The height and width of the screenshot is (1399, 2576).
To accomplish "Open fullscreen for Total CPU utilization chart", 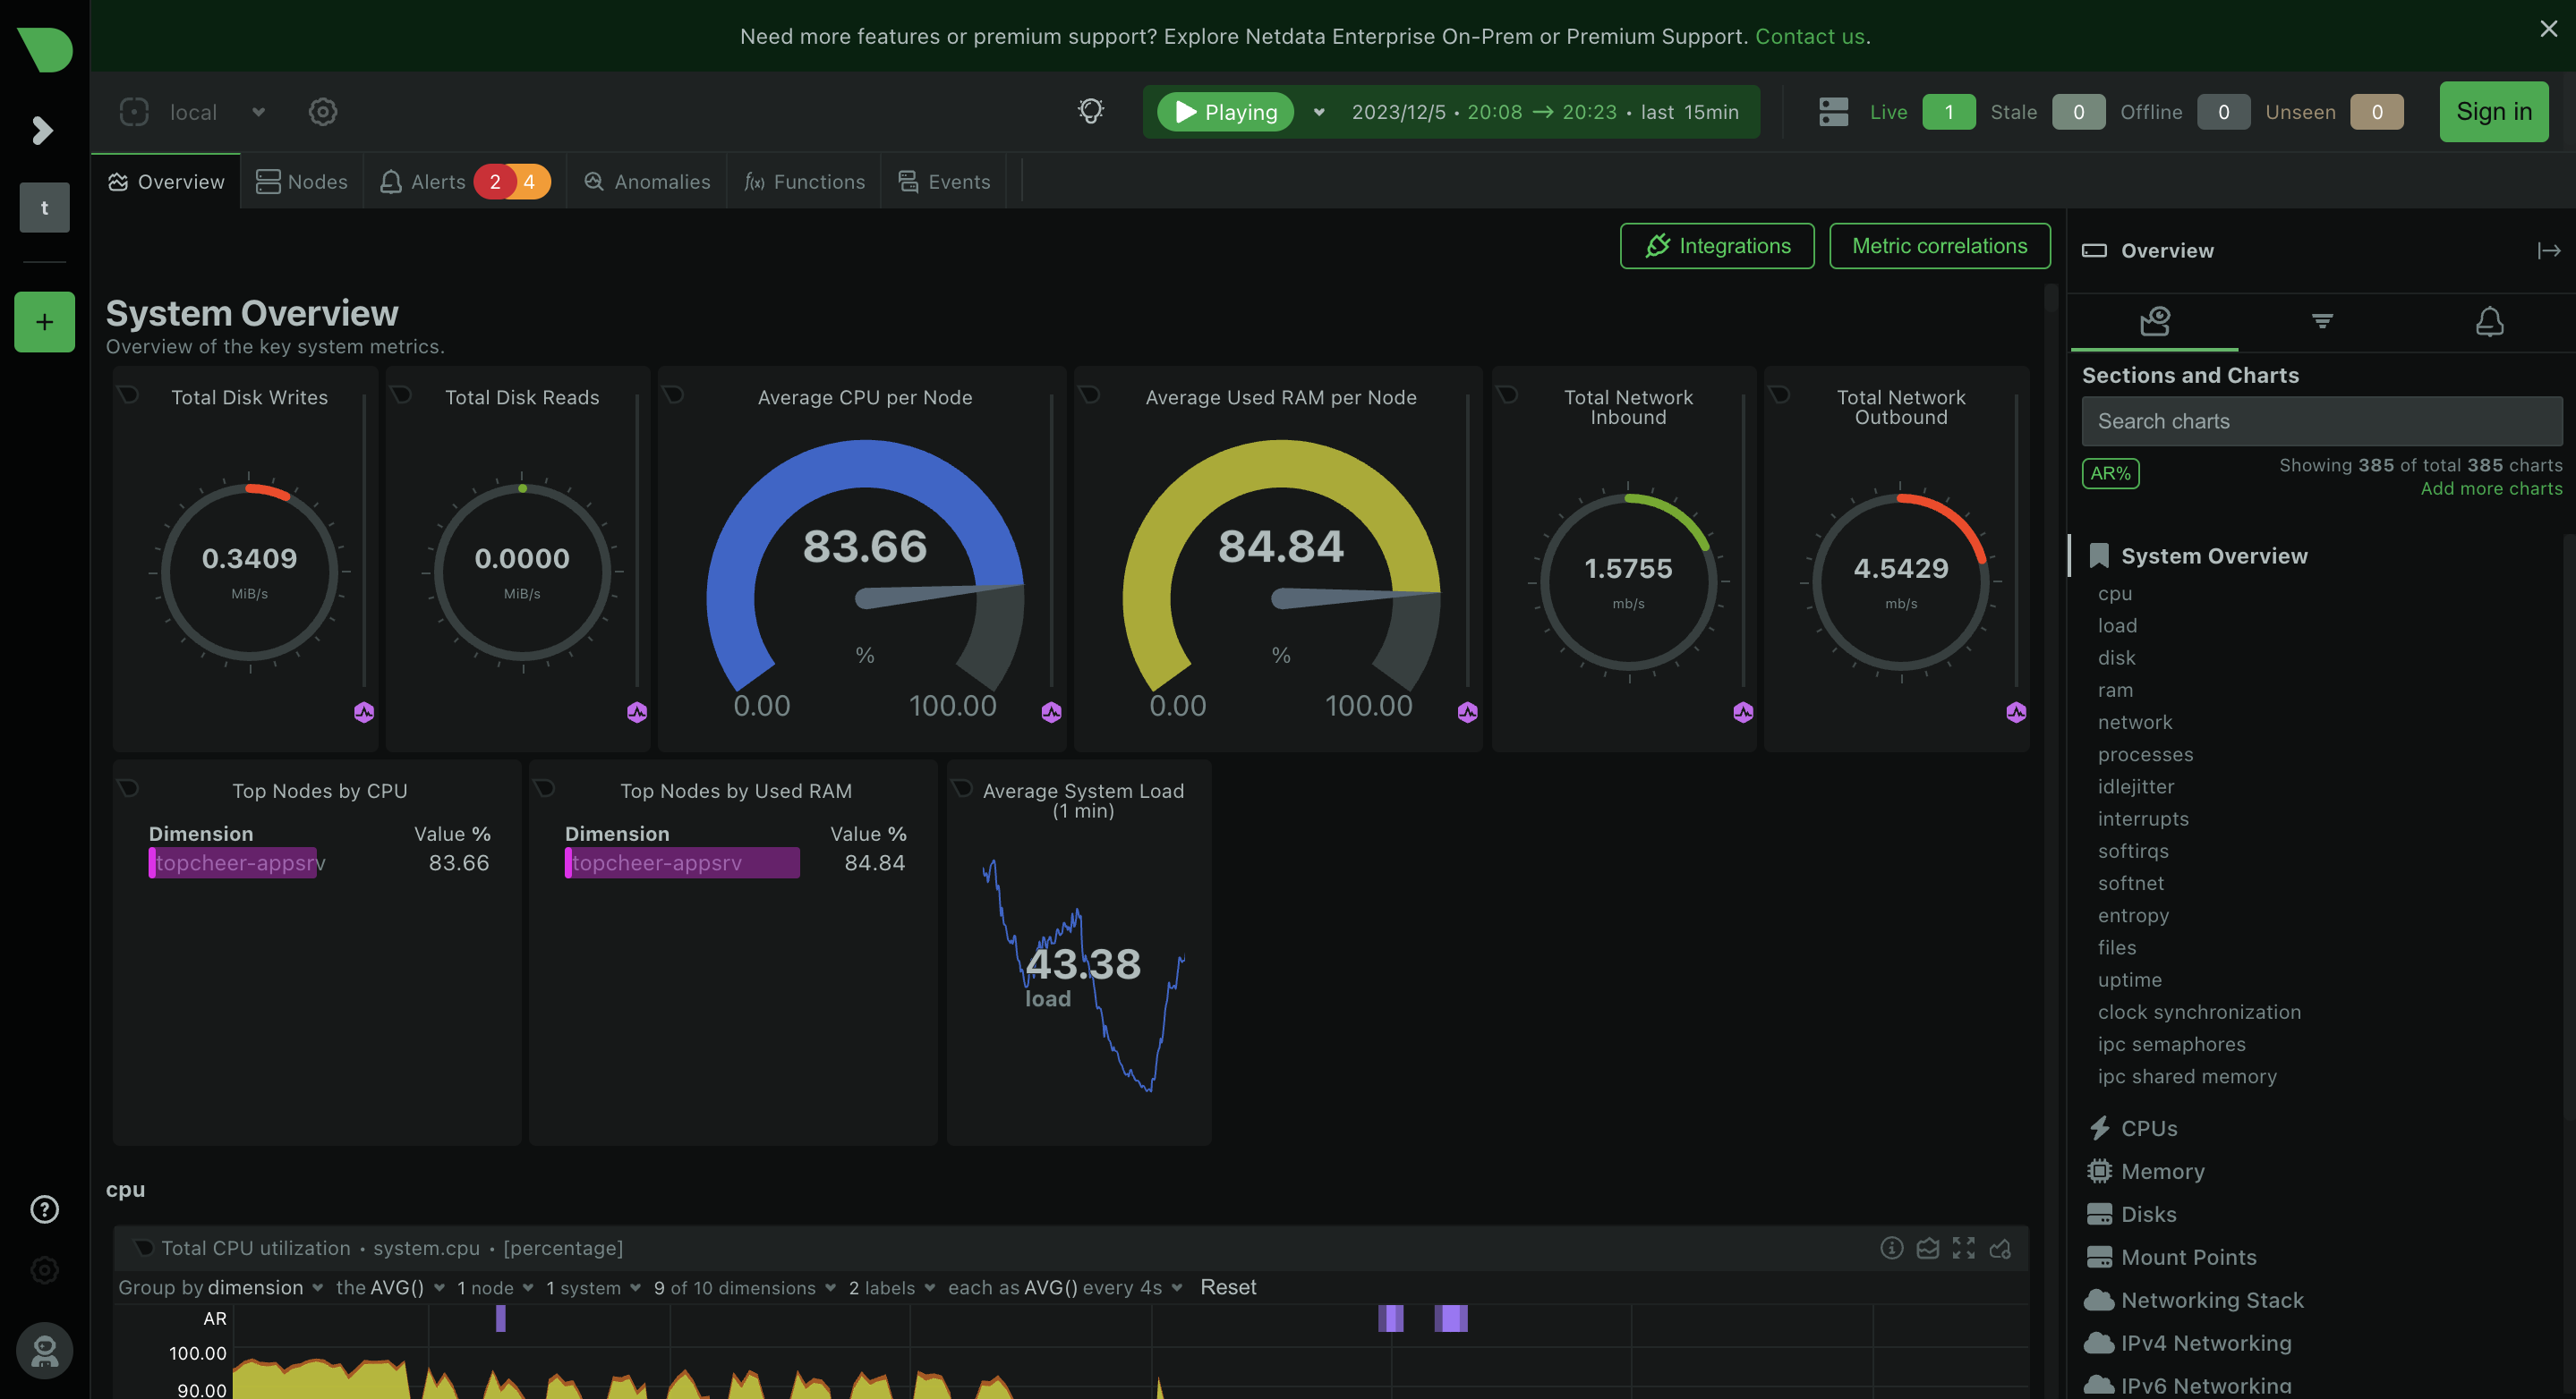I will (x=1963, y=1247).
